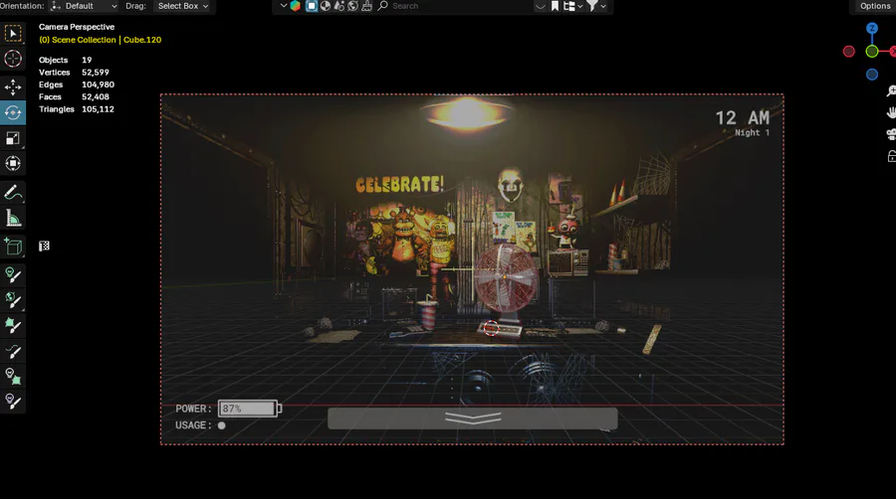This screenshot has width=896, height=499.
Task: Click the Edges 104,980 statistic
Action: [x=77, y=84]
